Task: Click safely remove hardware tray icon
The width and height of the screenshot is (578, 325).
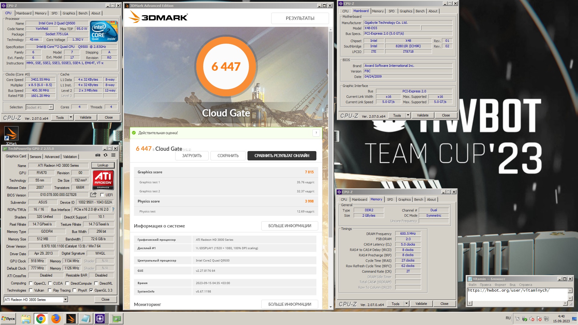Action: pyautogui.click(x=525, y=319)
